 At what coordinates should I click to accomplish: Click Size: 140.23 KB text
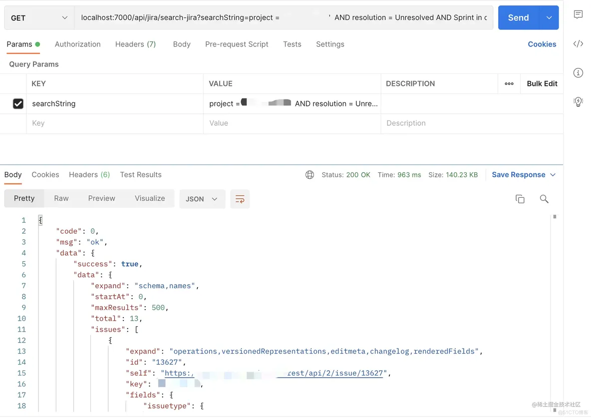point(453,175)
